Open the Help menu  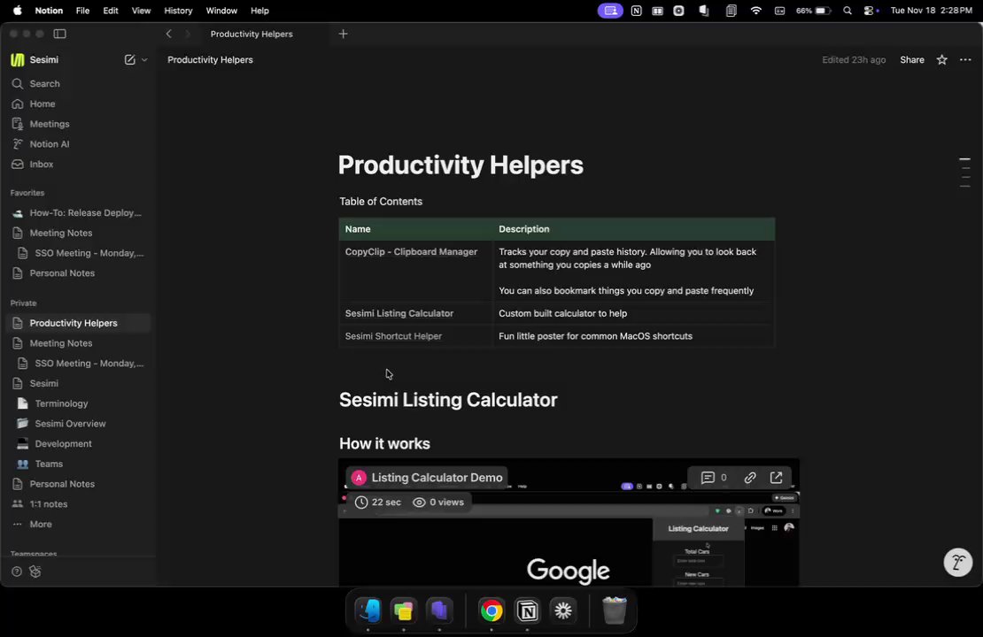click(x=259, y=11)
